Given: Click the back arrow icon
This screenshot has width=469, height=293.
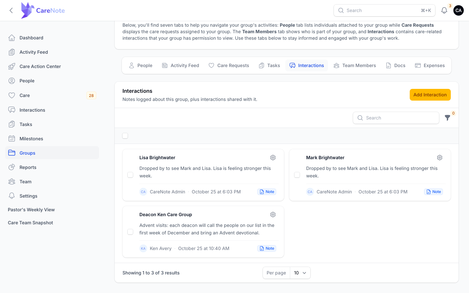Looking at the screenshot, I should [x=11, y=10].
